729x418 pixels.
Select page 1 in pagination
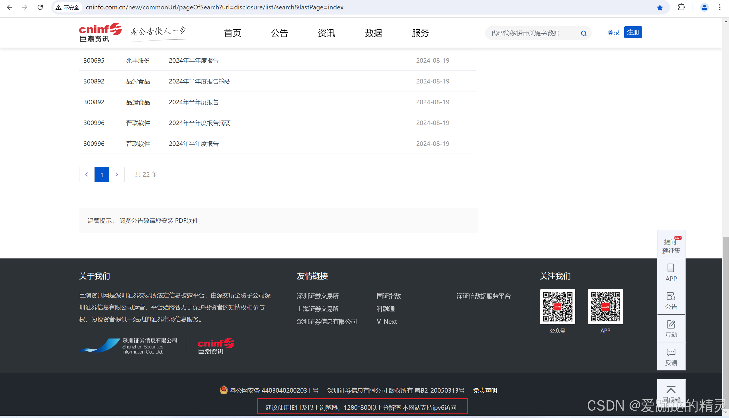point(102,174)
